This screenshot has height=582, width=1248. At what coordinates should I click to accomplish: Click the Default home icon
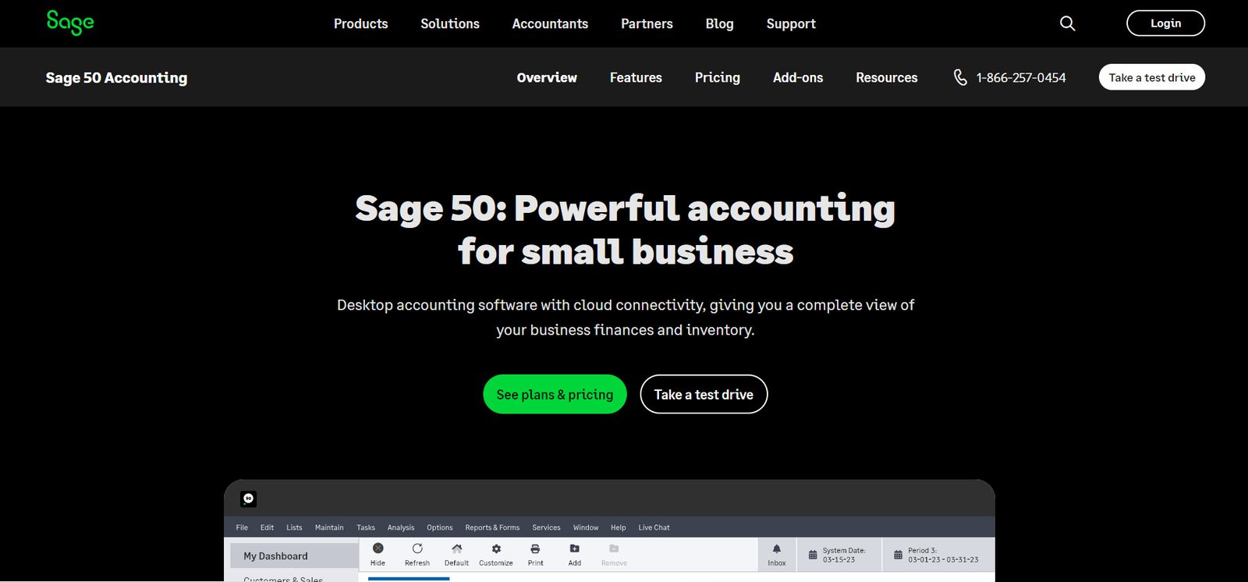457,548
